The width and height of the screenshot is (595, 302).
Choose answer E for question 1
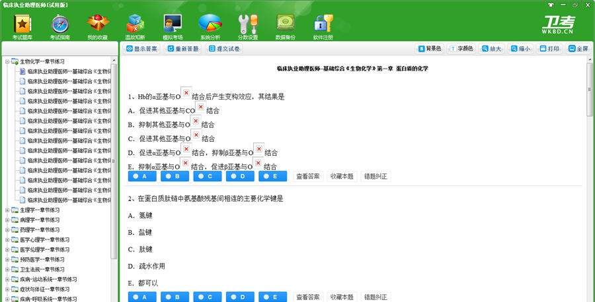click(273, 176)
